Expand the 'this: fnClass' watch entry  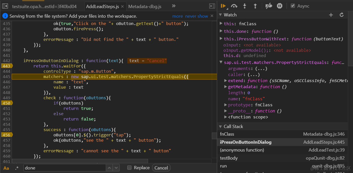click(221, 23)
